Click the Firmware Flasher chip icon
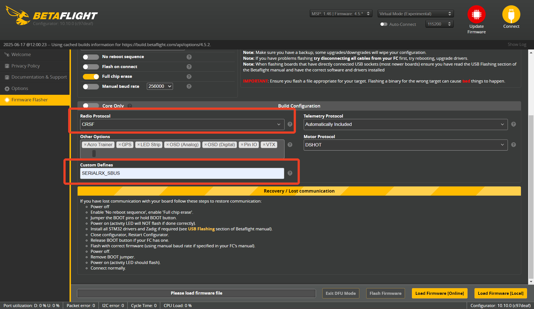Image resolution: width=534 pixels, height=309 pixels. (7, 100)
